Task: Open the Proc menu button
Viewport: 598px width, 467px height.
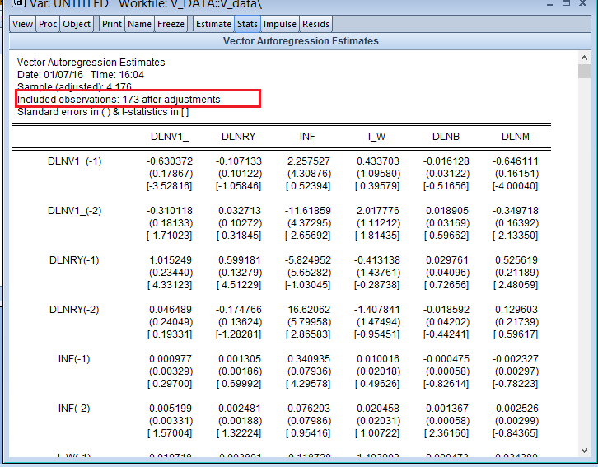Action: coord(48,24)
